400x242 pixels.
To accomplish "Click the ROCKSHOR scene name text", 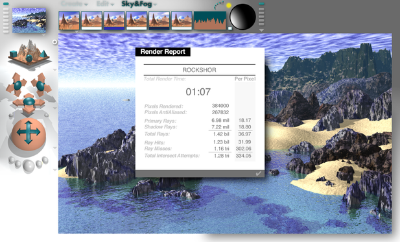I will click(199, 70).
